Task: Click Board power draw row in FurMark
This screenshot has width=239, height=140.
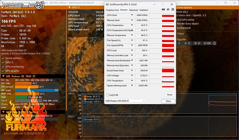Action: click(85, 29)
